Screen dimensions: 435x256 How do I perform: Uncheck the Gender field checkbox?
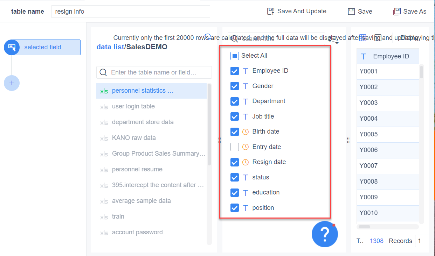pyautogui.click(x=235, y=86)
